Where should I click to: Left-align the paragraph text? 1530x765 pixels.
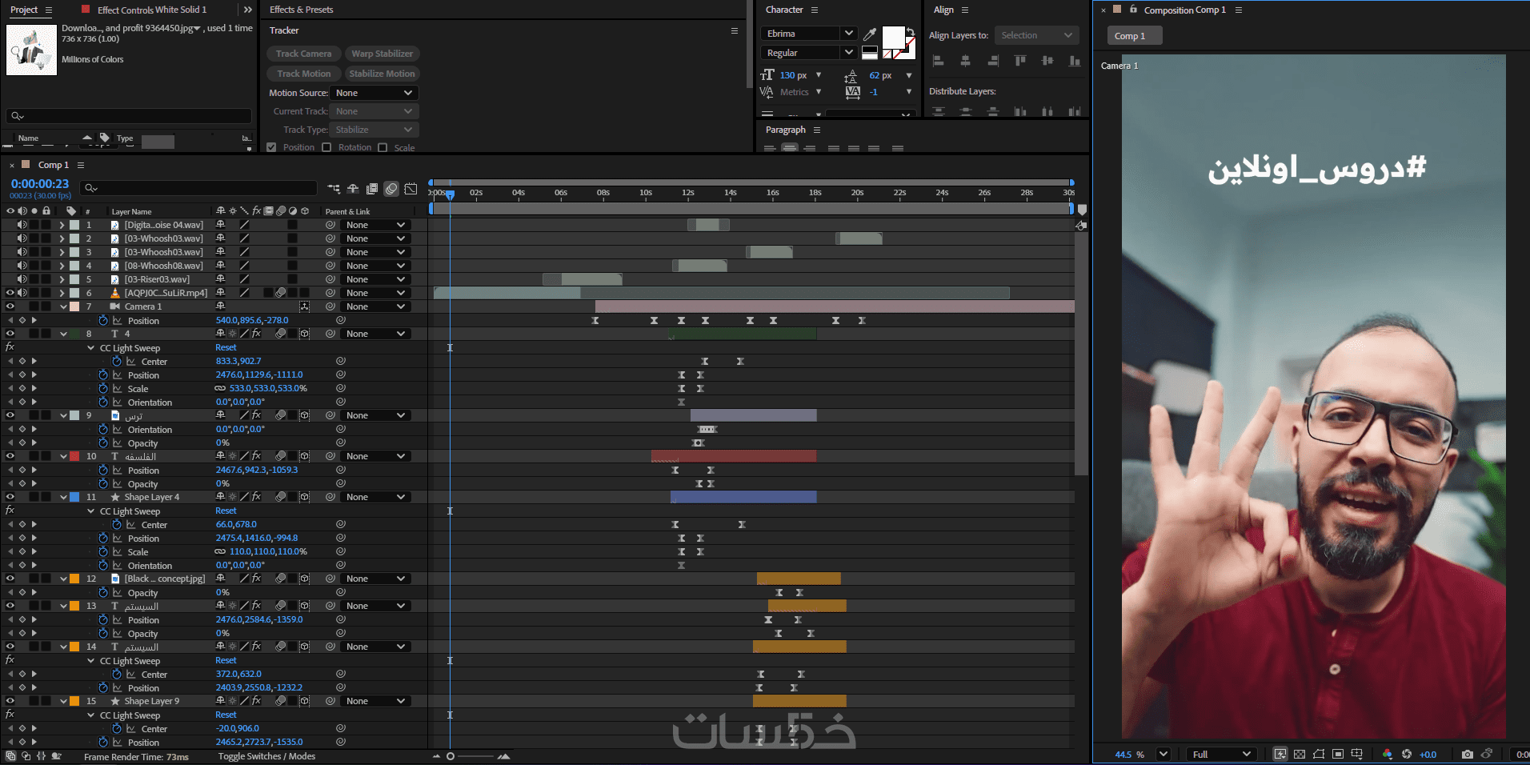pos(770,148)
